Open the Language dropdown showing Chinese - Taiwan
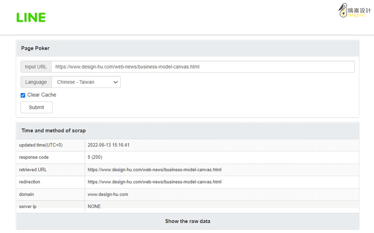Image resolution: width=374 pixels, height=233 pixels. tap(86, 82)
